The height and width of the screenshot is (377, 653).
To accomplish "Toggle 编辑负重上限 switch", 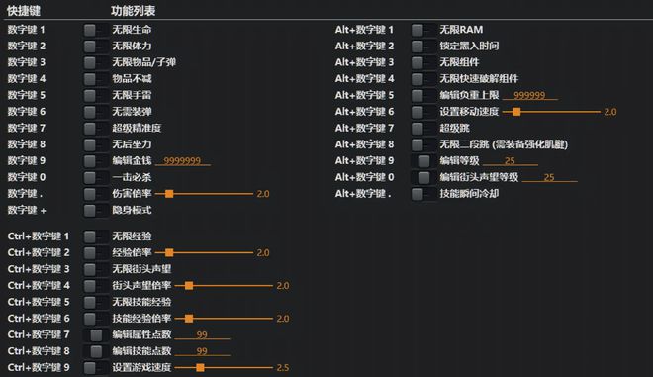I will pos(423,95).
